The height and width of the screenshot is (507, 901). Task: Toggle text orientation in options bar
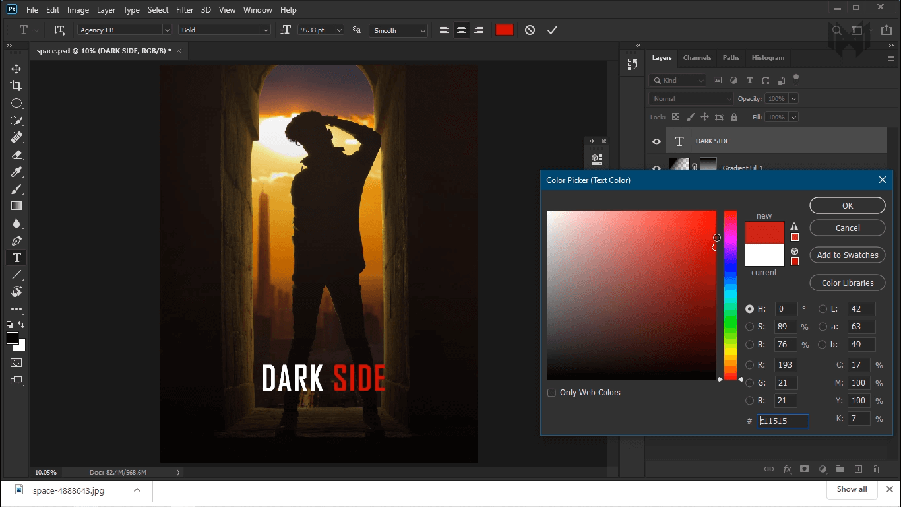59,30
